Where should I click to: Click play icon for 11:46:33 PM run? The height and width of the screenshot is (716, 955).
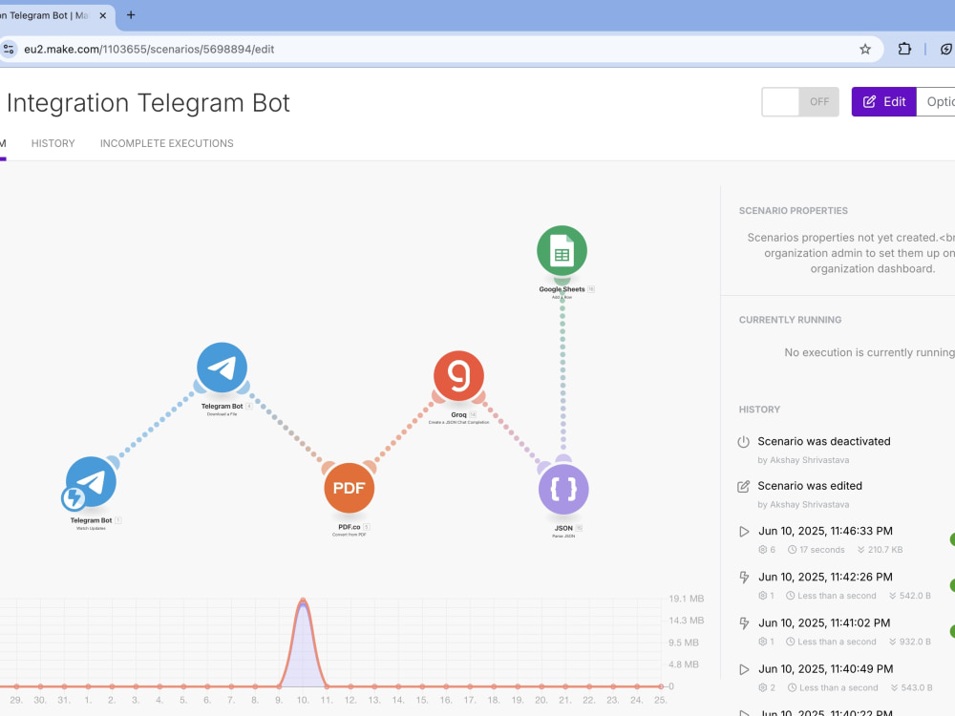tap(744, 532)
